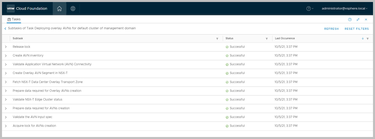Click RESET FILTERS

356,29
